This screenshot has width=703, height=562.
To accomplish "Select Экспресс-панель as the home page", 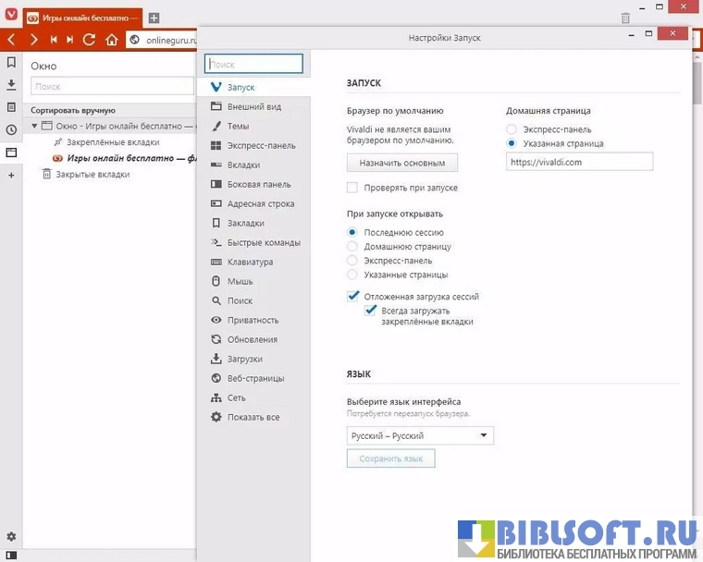I will tap(512, 129).
